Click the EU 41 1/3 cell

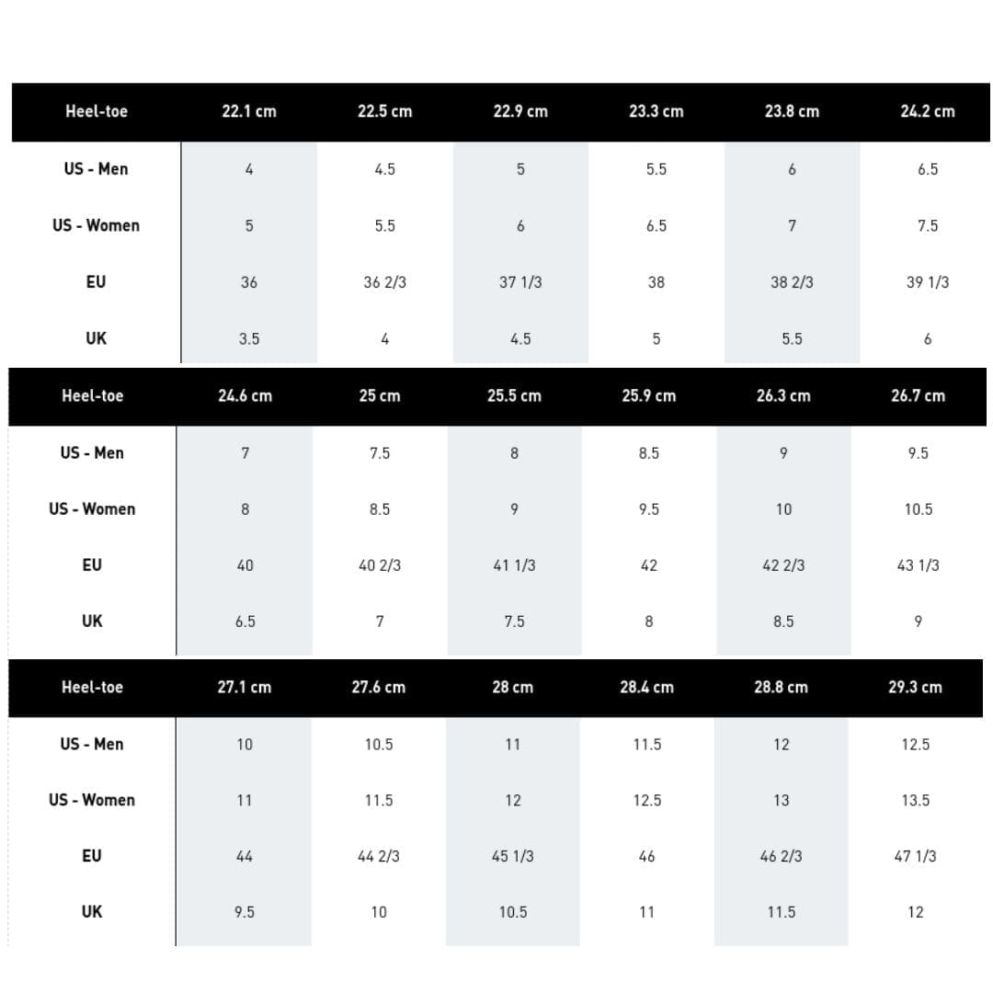[514, 565]
